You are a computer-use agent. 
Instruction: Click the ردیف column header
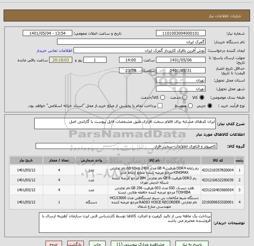pos(239,160)
